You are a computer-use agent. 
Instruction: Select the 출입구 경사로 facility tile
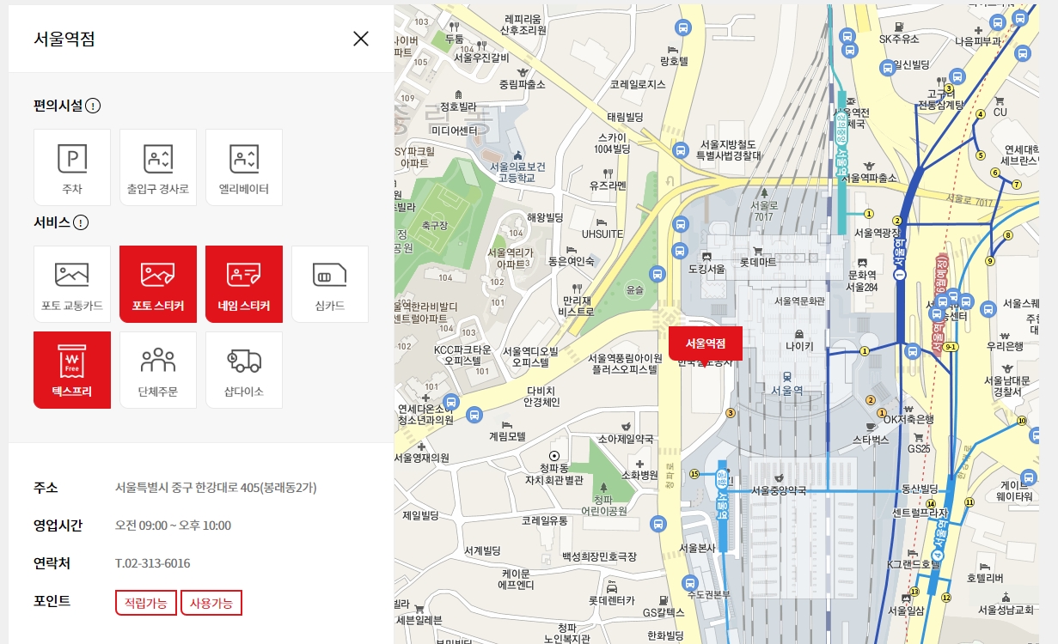pyautogui.click(x=158, y=167)
